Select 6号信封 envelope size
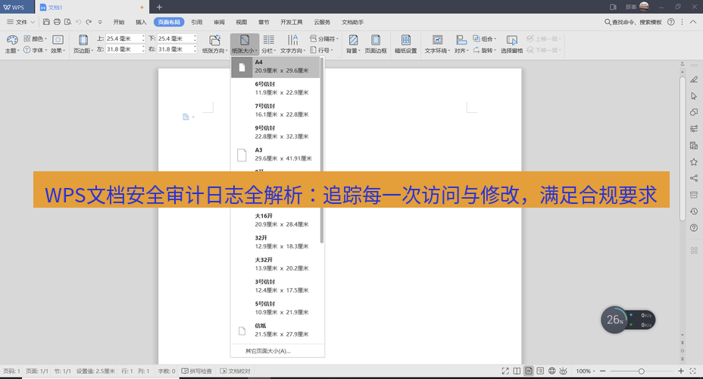Viewport: 703px width, 379px height. click(x=275, y=89)
